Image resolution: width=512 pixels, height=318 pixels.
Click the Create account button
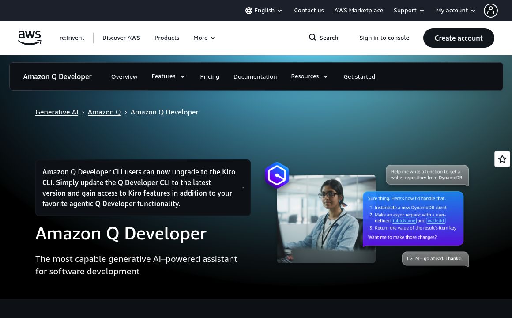tap(459, 38)
